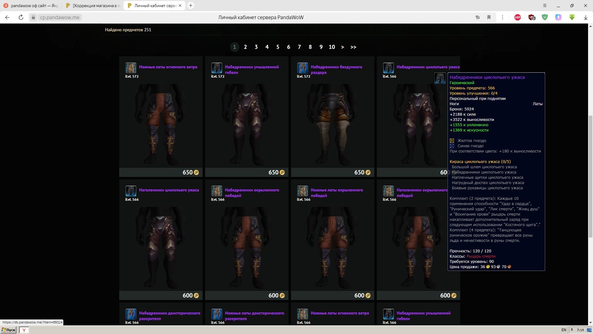593x334 pixels.
Task: Buy Наголенники циклопьего ужаса for 600
Action: (161, 295)
